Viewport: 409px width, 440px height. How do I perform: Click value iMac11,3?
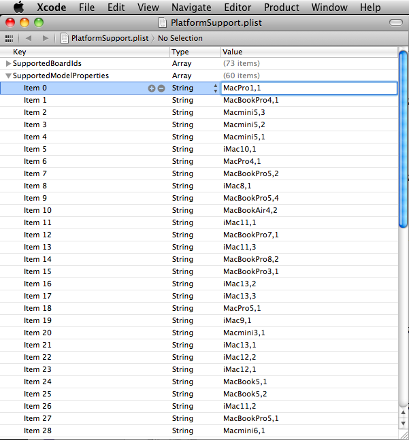240,248
